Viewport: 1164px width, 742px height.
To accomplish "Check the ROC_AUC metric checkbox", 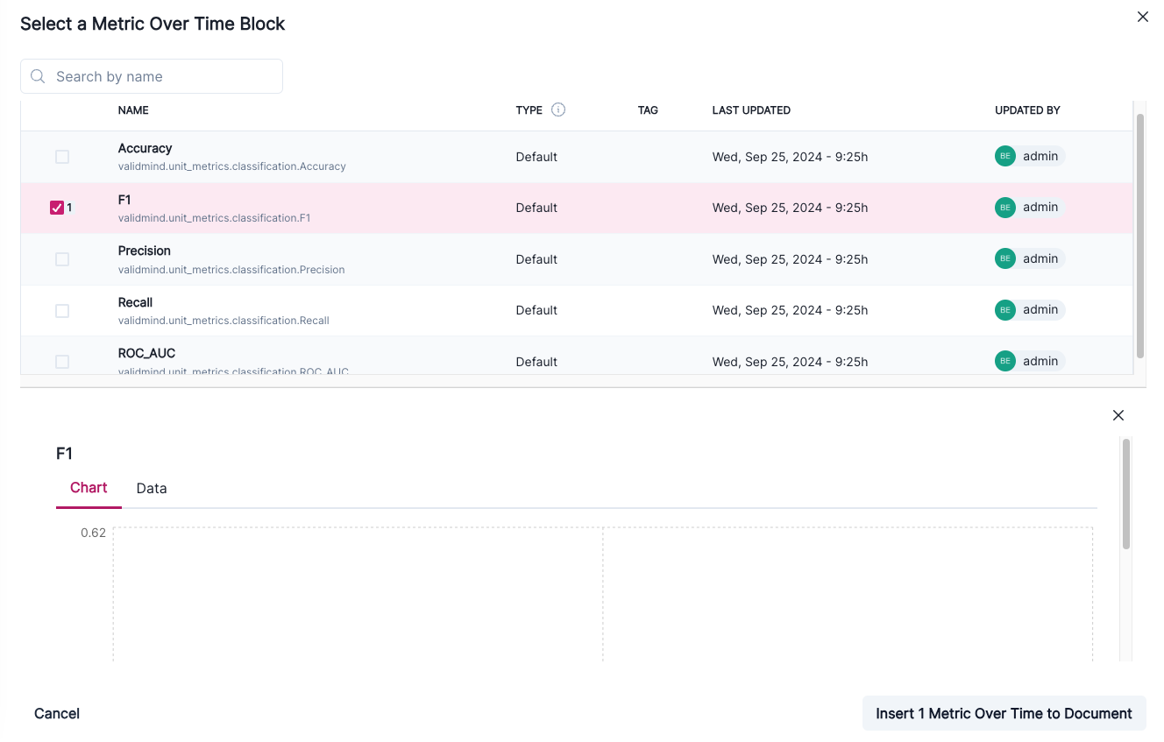I will tap(61, 361).
